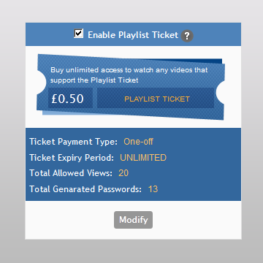
Task: Click the Modify button
Action: point(133,220)
